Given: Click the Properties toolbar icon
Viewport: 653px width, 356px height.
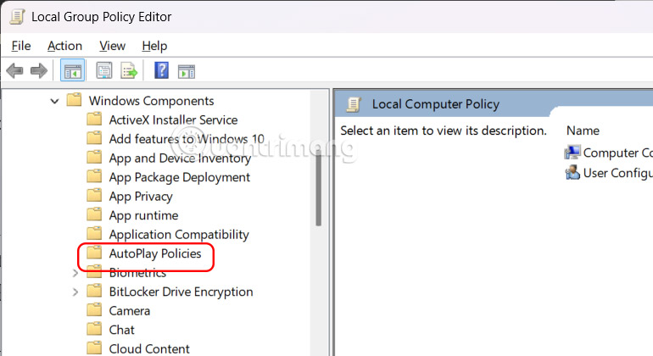Looking at the screenshot, I should click(104, 71).
